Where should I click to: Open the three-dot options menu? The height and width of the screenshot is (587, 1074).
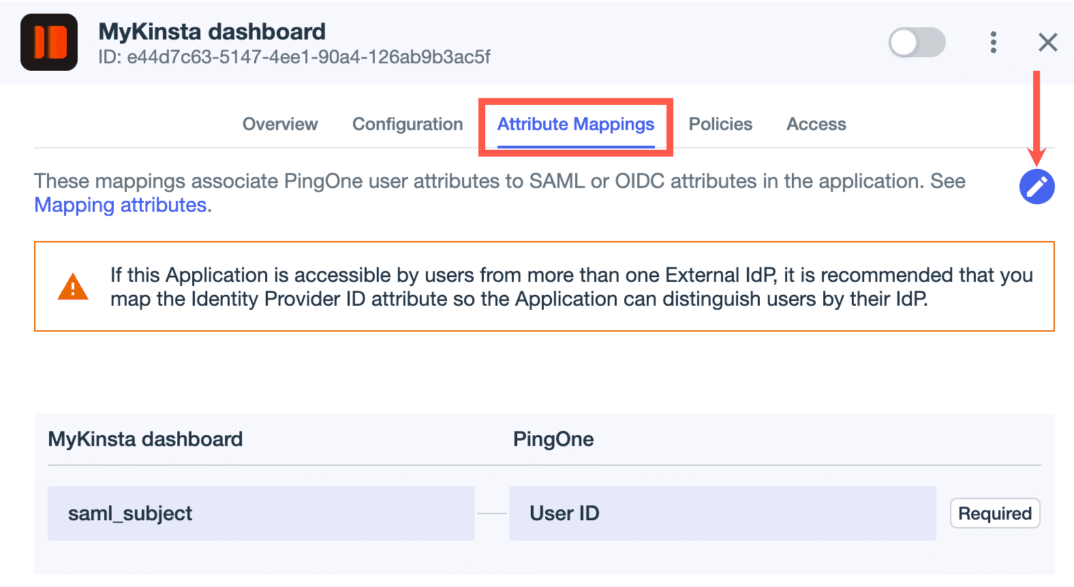(x=994, y=42)
